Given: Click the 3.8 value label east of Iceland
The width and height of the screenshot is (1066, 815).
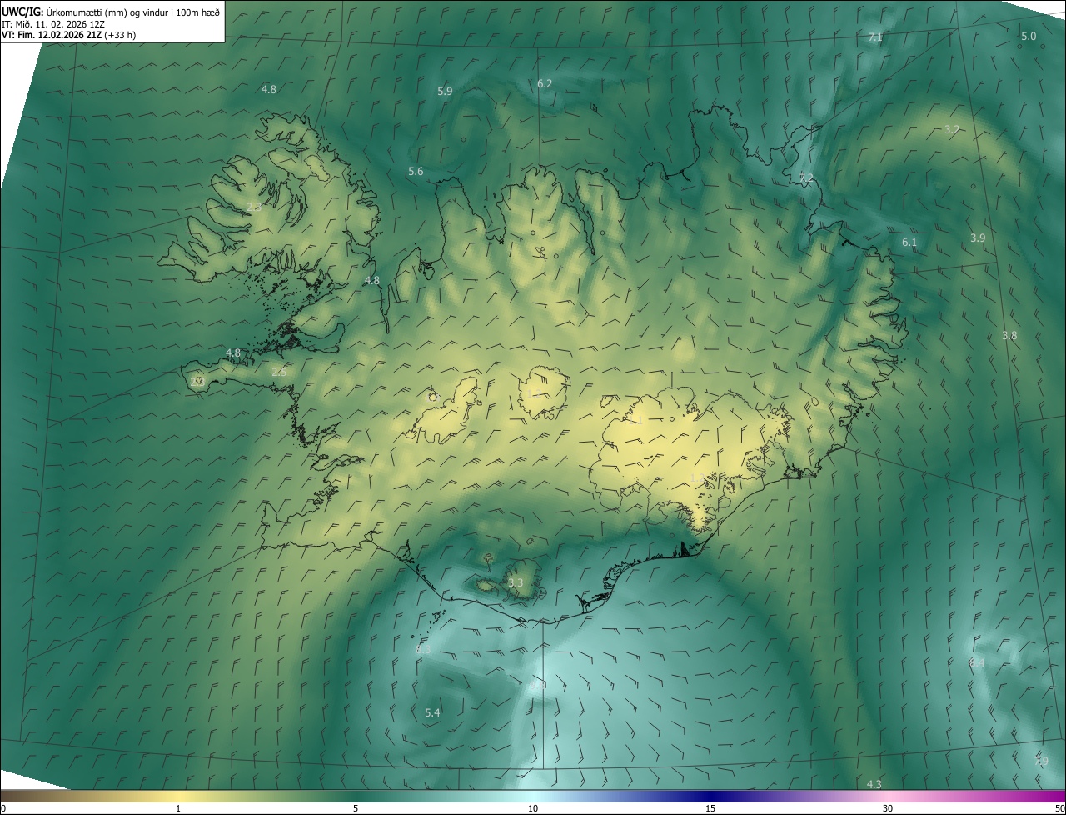Looking at the screenshot, I should pos(1009,335).
